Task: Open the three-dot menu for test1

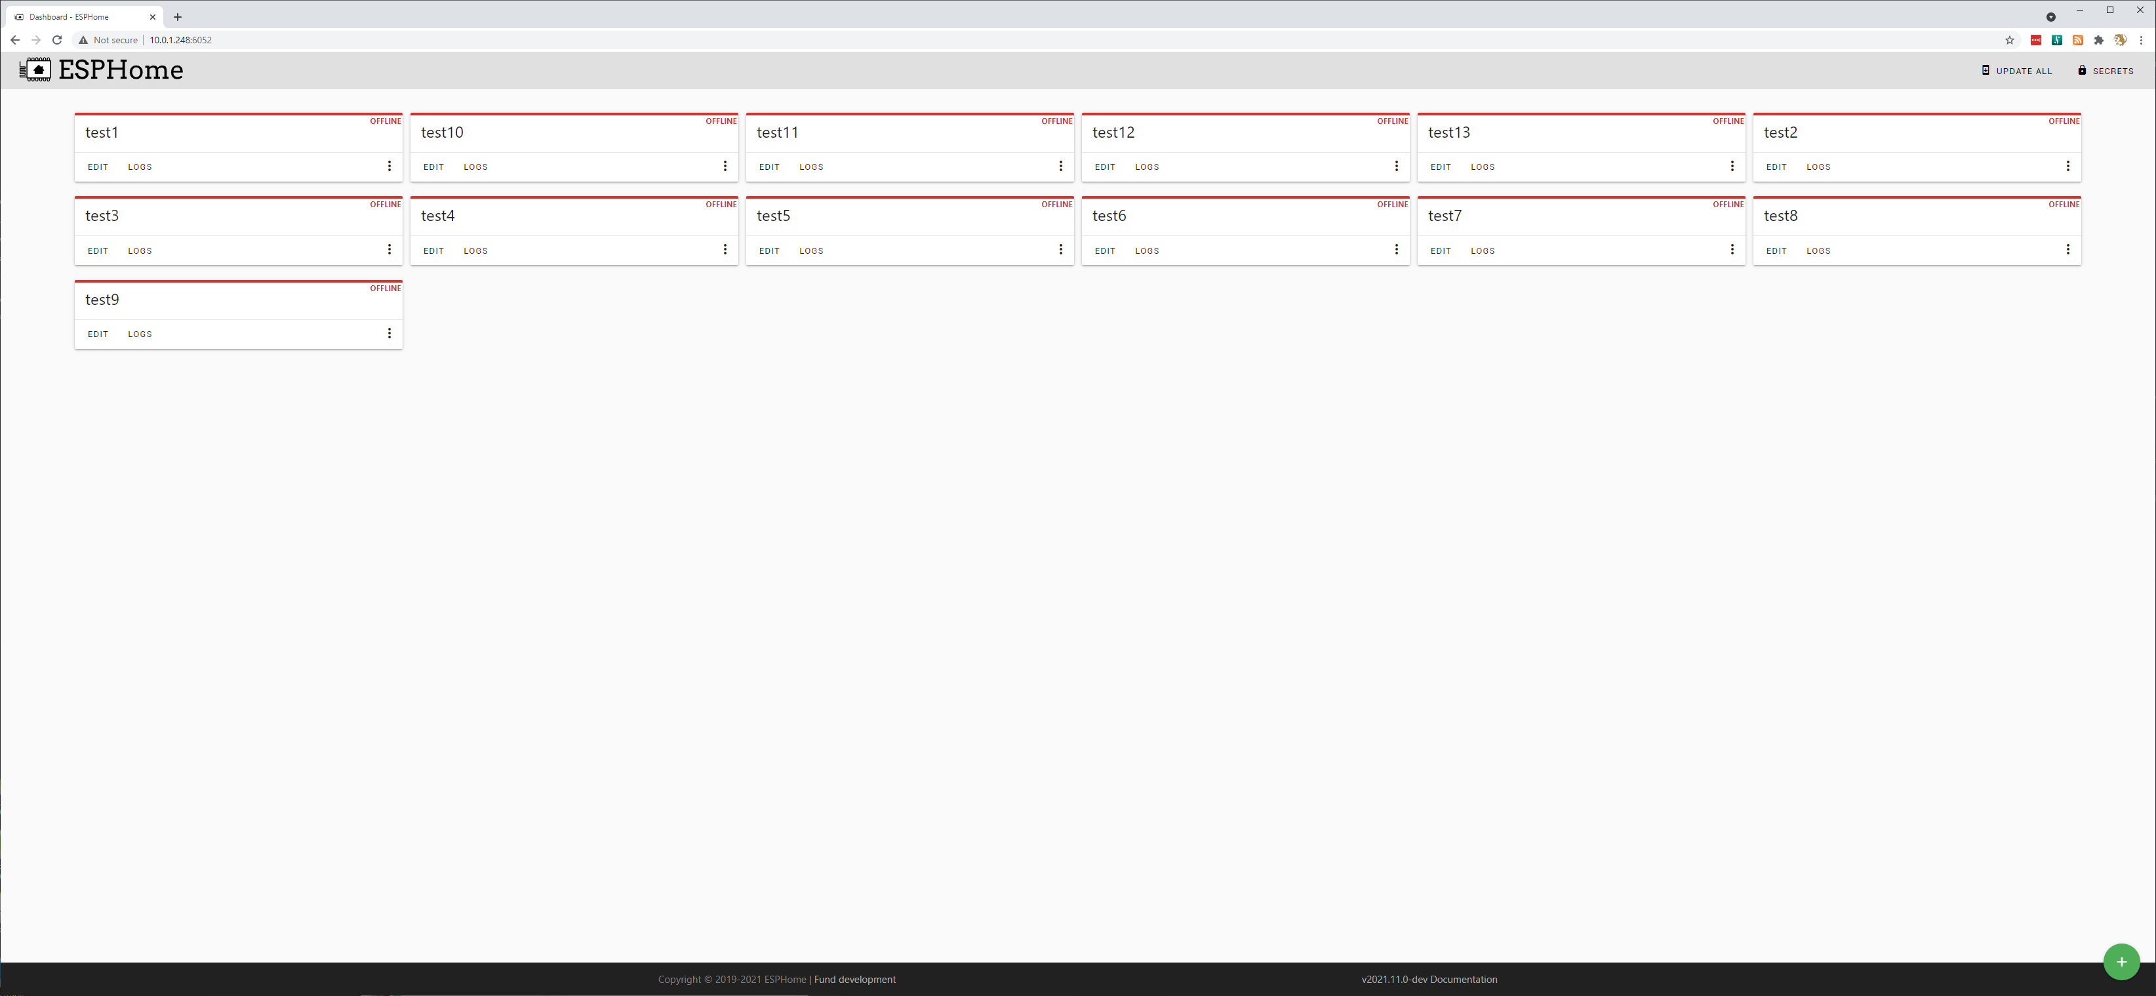Action: click(x=389, y=166)
